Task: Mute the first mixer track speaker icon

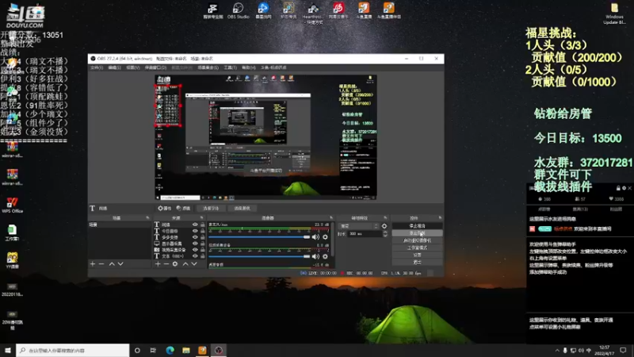Action: [315, 237]
